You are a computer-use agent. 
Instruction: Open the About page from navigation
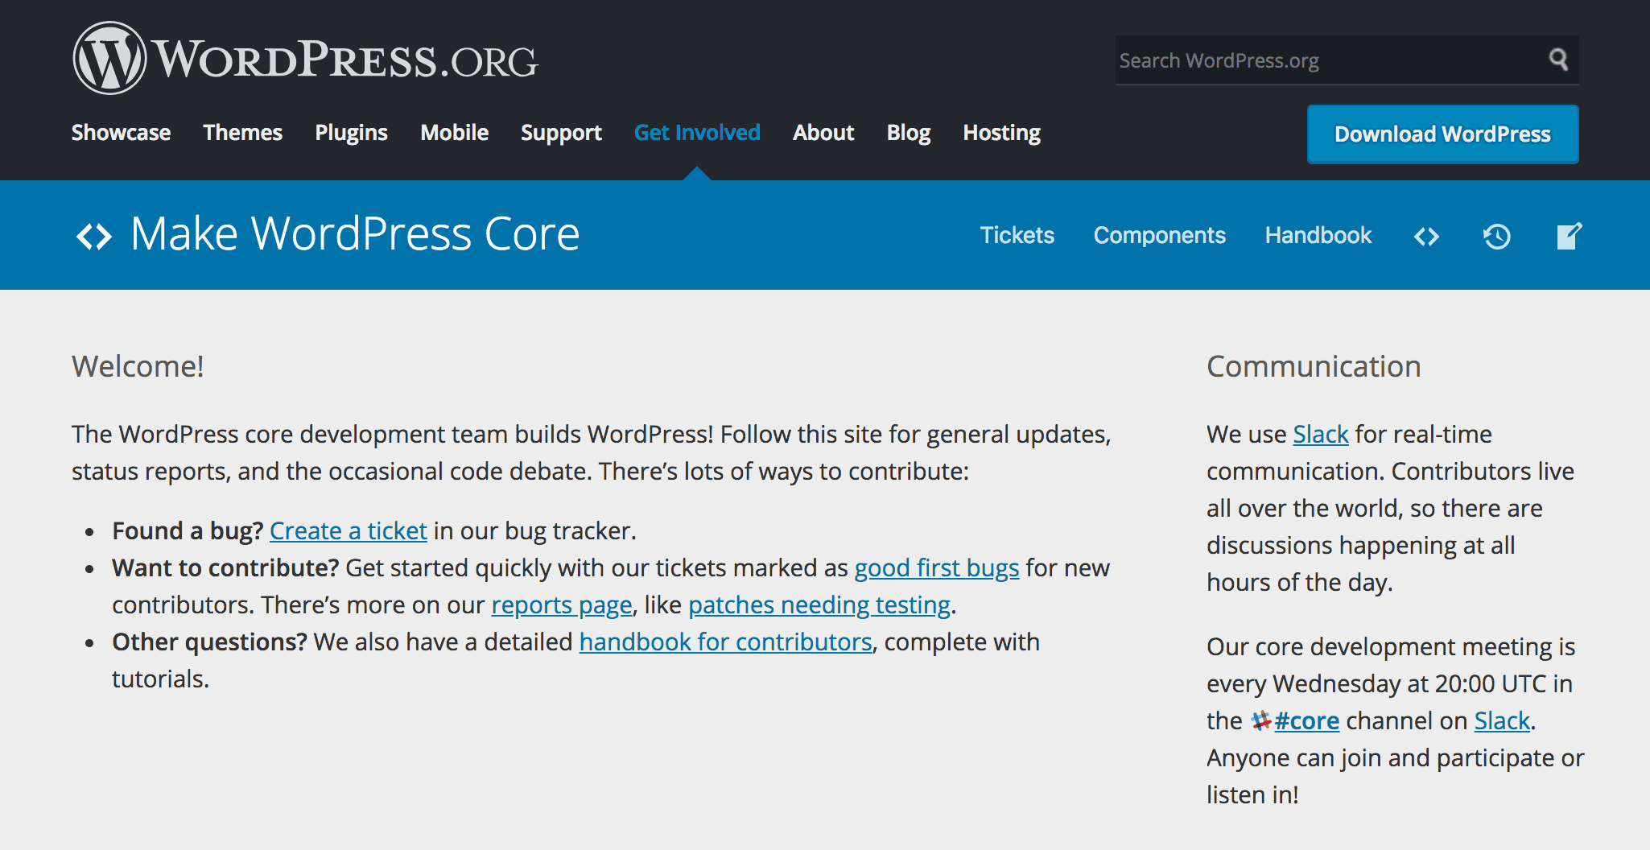tap(823, 133)
